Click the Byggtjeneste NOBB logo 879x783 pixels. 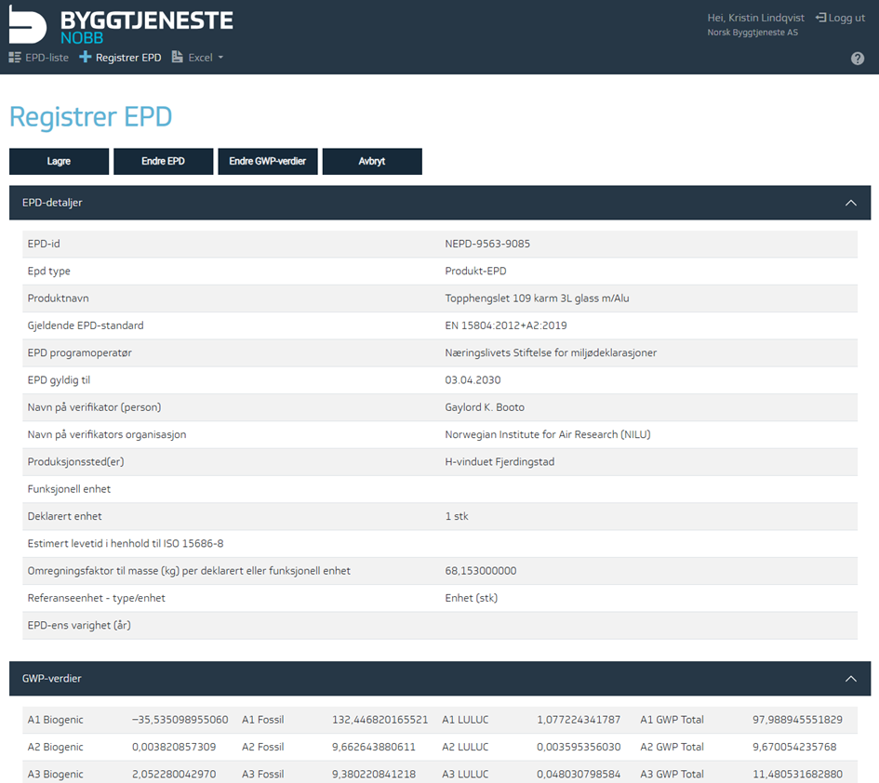point(121,27)
